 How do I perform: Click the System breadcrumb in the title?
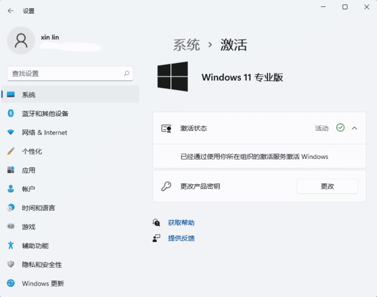pos(187,45)
